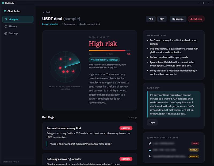Click the 'Red flags' section heading
This screenshot has width=214, height=166.
[x=48, y=117]
